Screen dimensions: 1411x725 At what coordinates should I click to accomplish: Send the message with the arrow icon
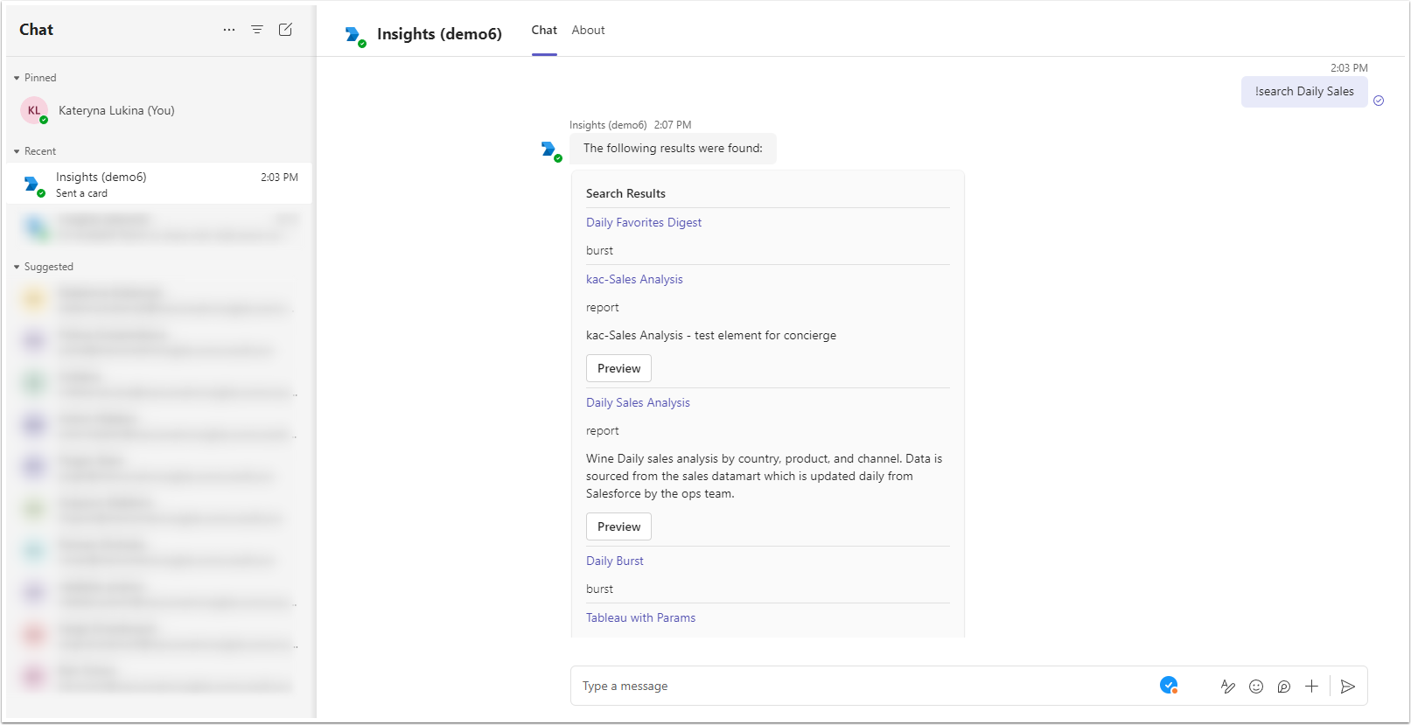click(x=1348, y=687)
